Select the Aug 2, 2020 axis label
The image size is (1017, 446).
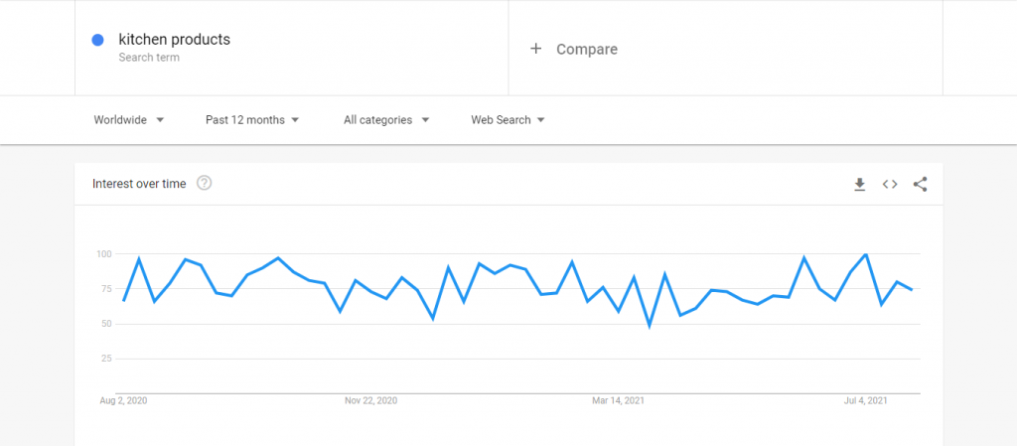click(123, 401)
